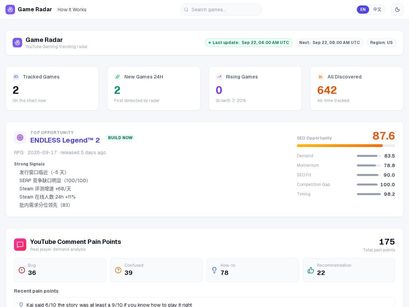Viewport: 409px width, 307px height.
Task: Click the signal 'Steam 评测增速 +68/天'
Action: 45,189
